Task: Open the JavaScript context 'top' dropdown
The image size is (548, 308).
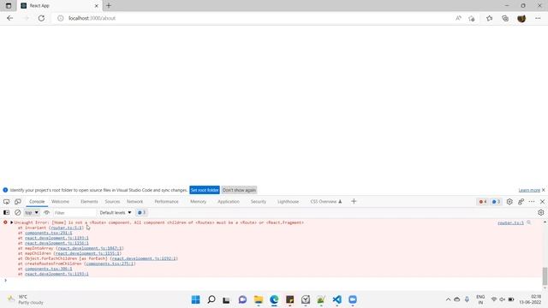Action: (32, 212)
